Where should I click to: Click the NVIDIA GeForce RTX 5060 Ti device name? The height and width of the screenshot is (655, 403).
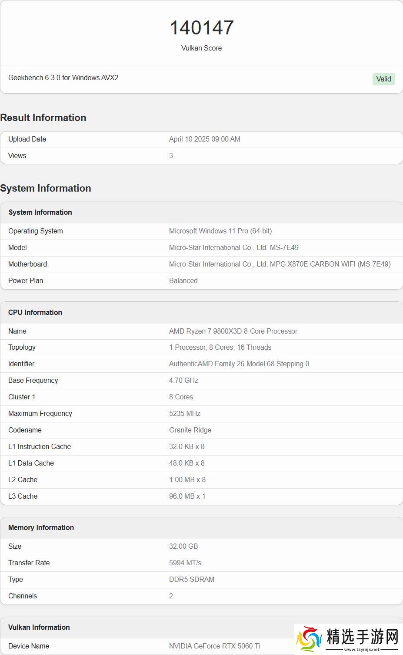click(x=214, y=646)
